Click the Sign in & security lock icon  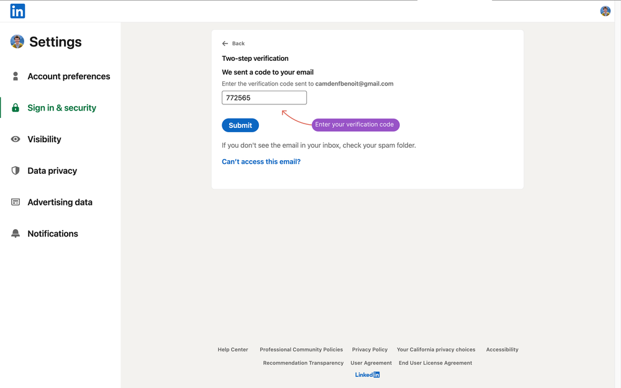coord(16,107)
